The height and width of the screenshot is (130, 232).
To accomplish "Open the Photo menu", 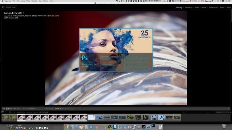I will (28, 1).
